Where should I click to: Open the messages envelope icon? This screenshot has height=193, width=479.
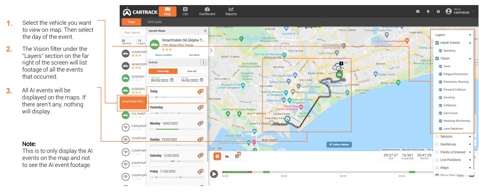click(418, 11)
